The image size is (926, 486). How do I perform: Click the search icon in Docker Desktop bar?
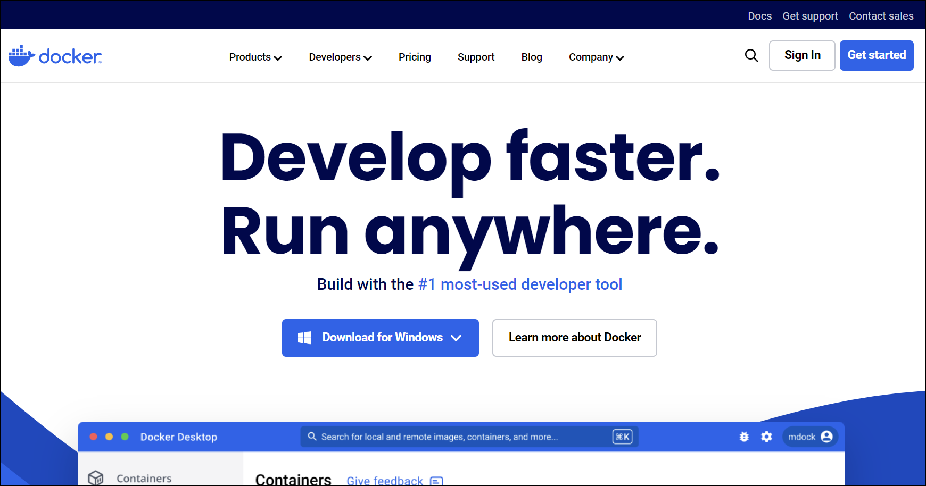tap(312, 437)
